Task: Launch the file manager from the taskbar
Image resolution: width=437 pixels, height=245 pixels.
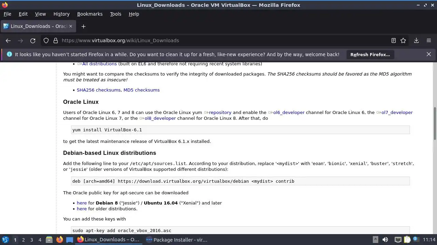Action: (49, 240)
